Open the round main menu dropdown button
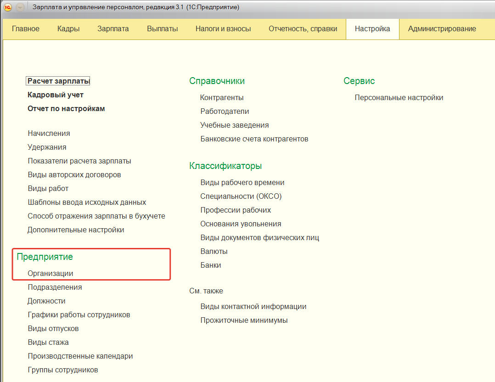 click(20, 7)
